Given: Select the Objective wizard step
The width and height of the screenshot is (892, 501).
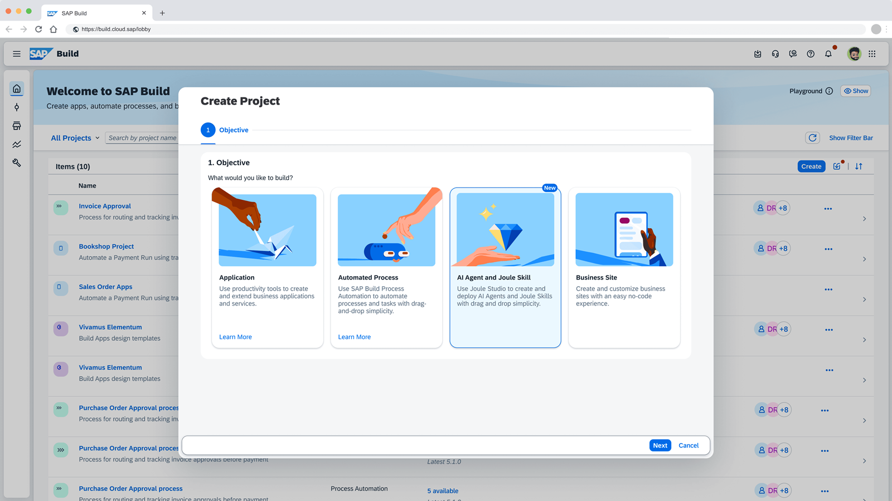Looking at the screenshot, I should tap(225, 130).
